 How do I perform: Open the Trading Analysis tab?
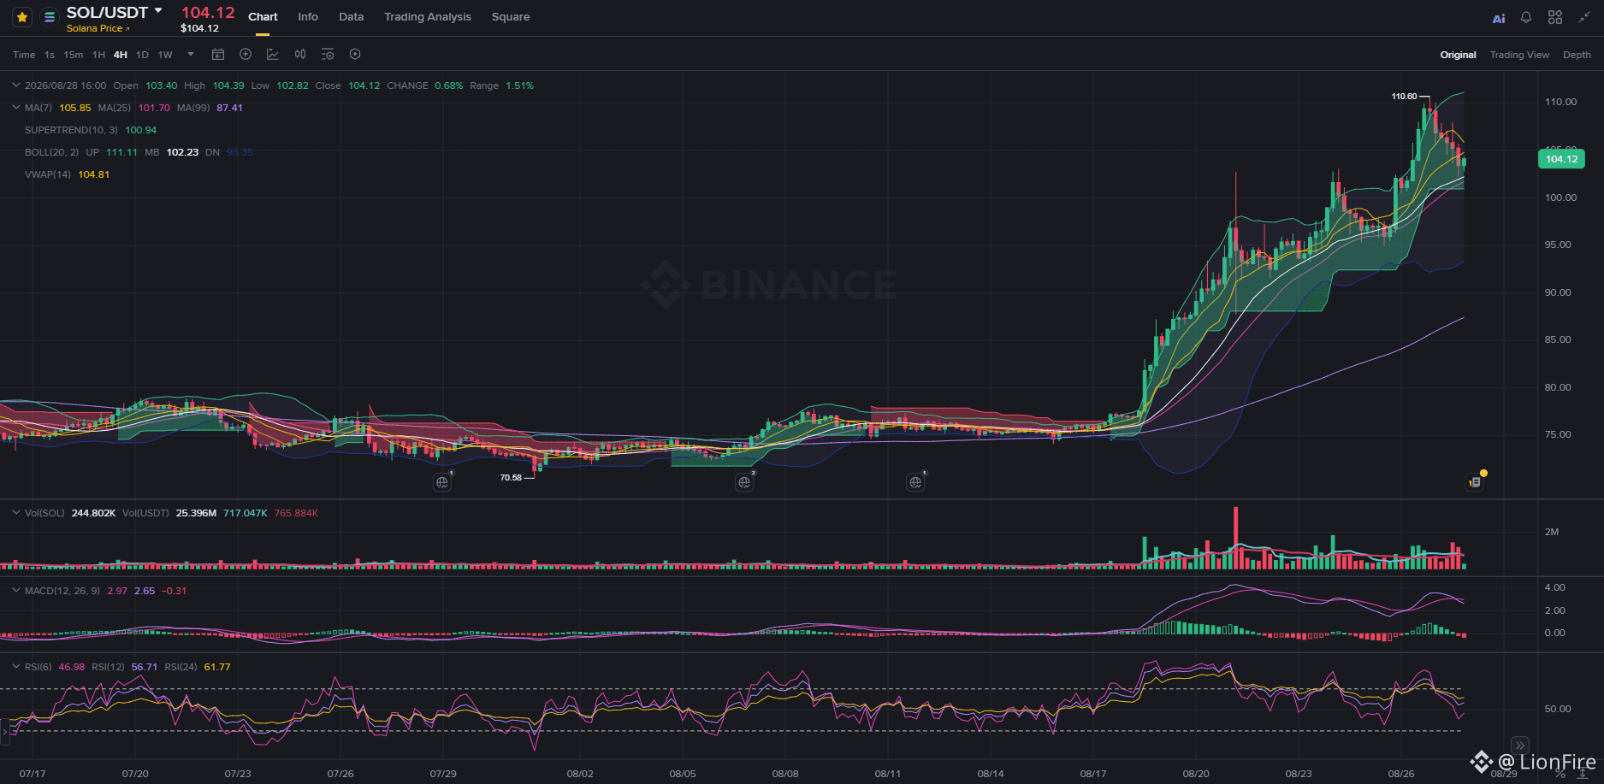coord(428,17)
